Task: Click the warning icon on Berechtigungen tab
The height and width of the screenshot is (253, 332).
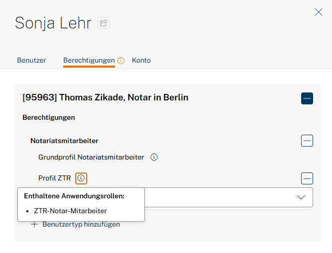Action: (121, 61)
